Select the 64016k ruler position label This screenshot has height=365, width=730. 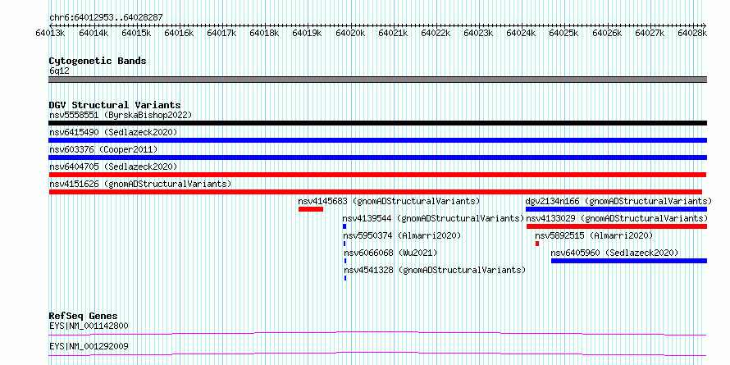coord(179,33)
